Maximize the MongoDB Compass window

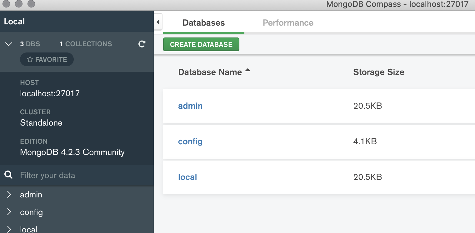(x=31, y=4)
